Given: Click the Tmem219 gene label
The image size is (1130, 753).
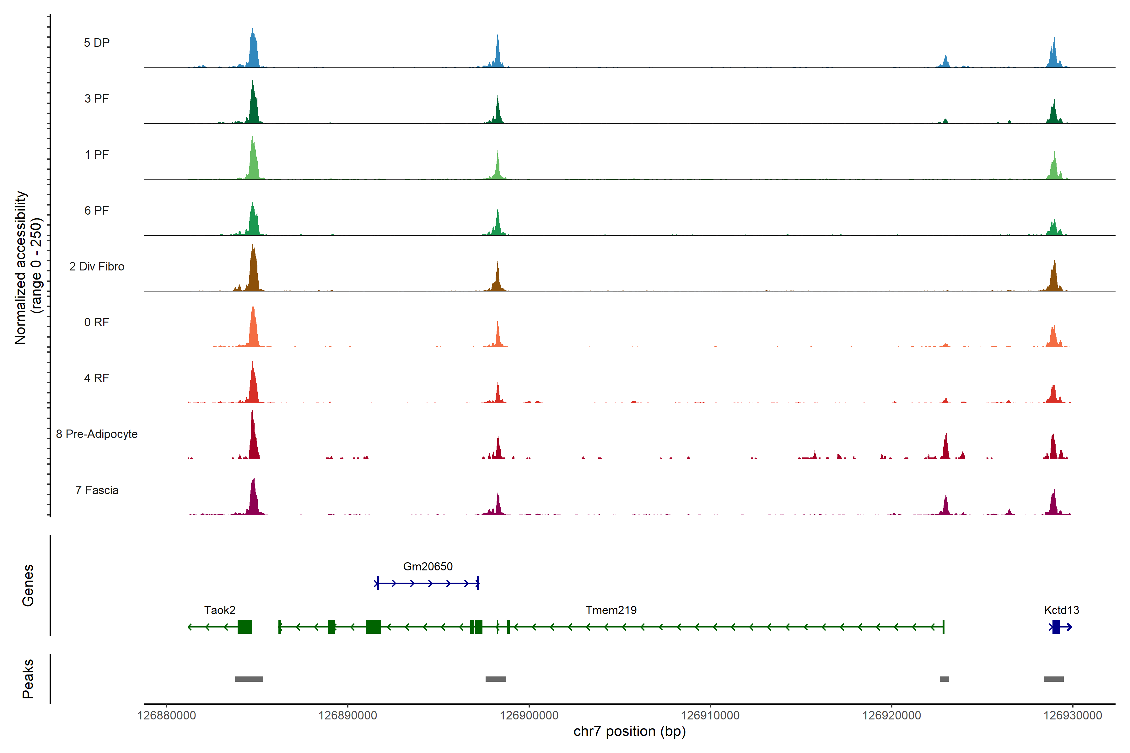Looking at the screenshot, I should click(611, 610).
